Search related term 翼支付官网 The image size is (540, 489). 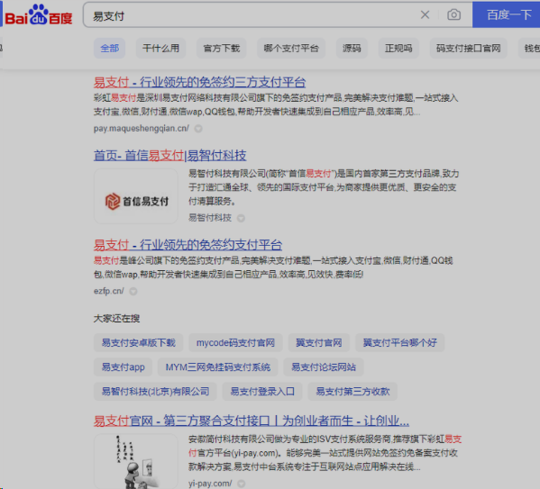pyautogui.click(x=319, y=343)
